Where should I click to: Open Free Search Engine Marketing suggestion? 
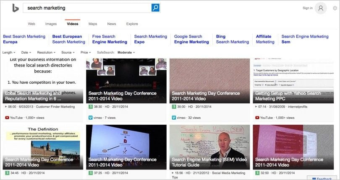click(x=110, y=39)
